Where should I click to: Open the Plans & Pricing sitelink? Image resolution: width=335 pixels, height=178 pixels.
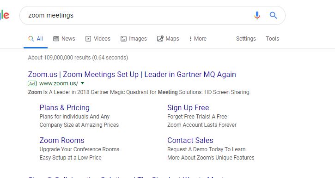coord(65,107)
